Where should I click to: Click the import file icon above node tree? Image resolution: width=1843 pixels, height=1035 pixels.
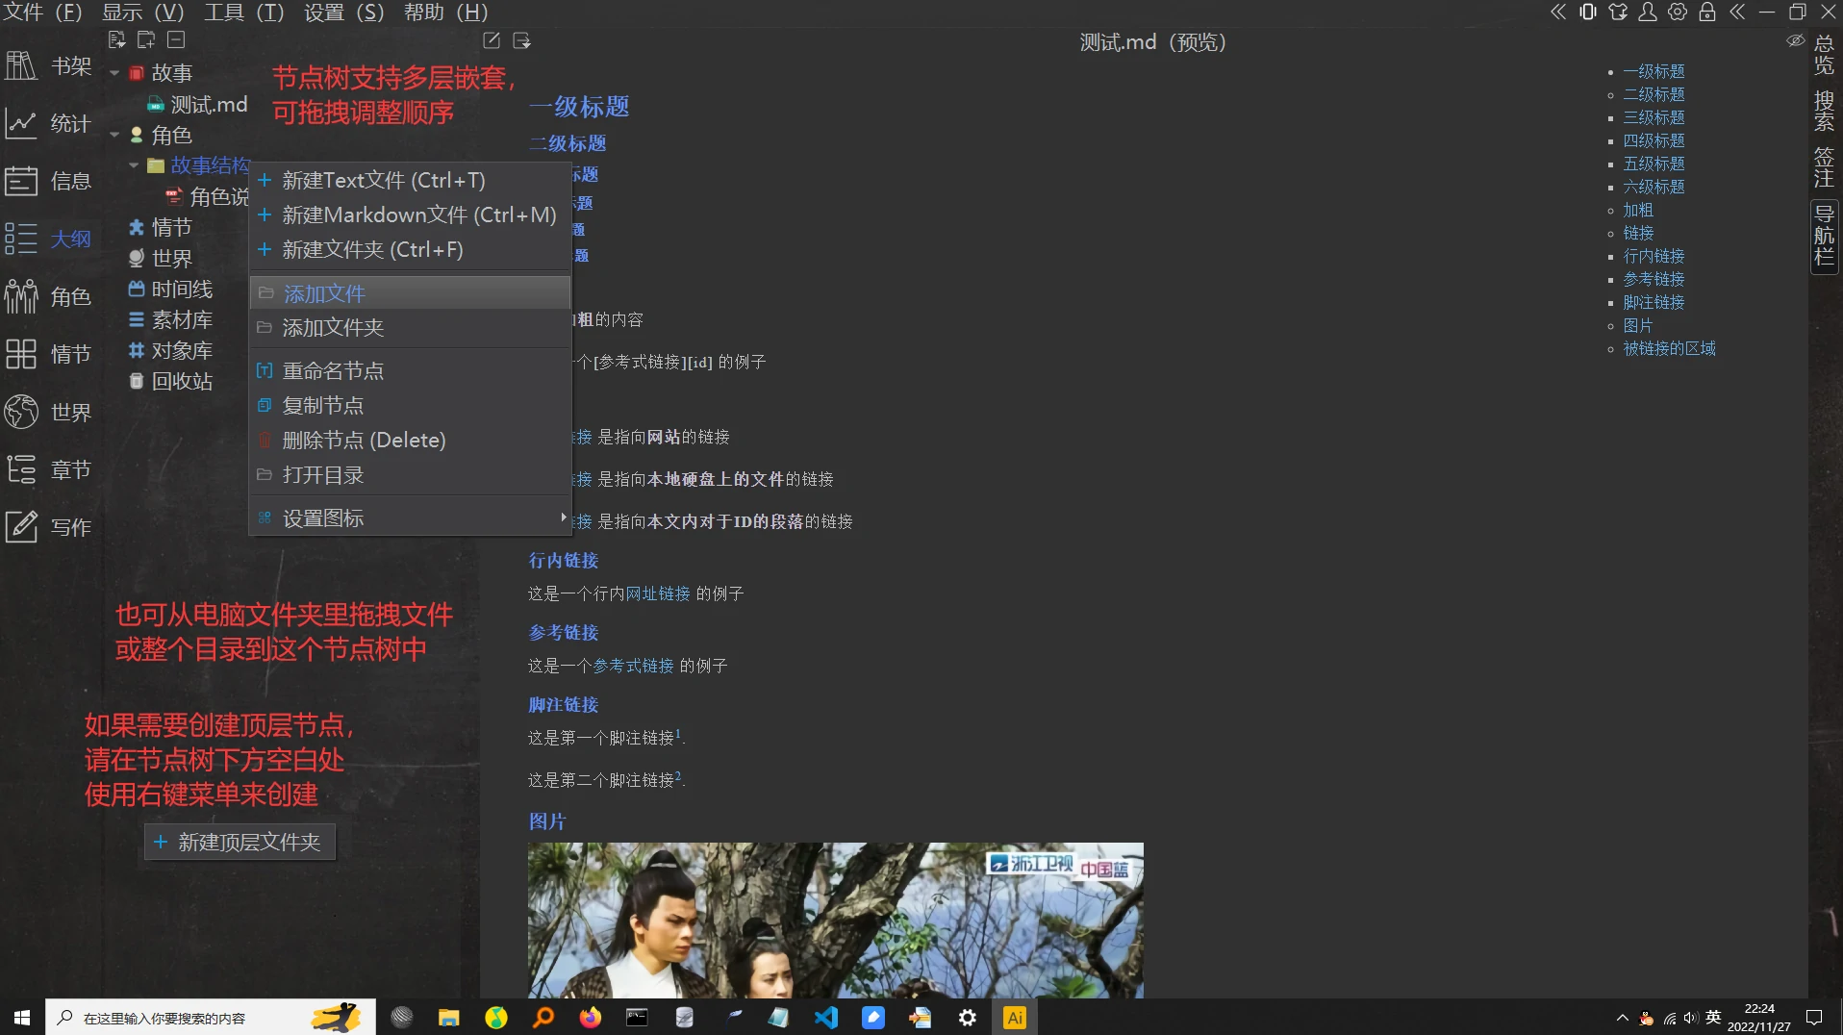coord(116,39)
